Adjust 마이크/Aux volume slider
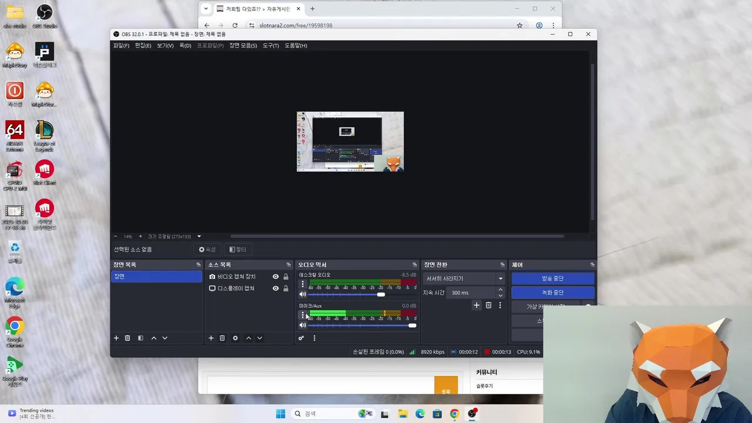The height and width of the screenshot is (423, 752). point(362,325)
